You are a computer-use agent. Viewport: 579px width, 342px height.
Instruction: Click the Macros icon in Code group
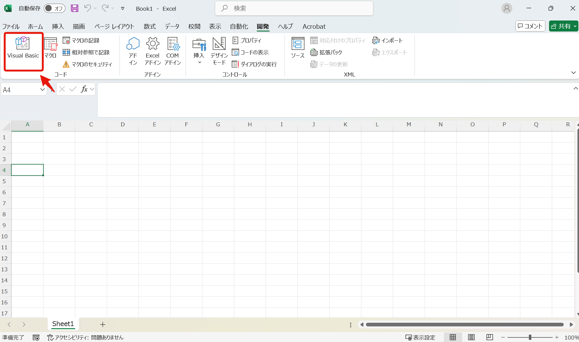coord(50,47)
